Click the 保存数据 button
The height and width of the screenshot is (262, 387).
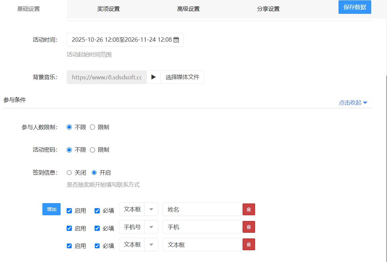pyautogui.click(x=355, y=7)
